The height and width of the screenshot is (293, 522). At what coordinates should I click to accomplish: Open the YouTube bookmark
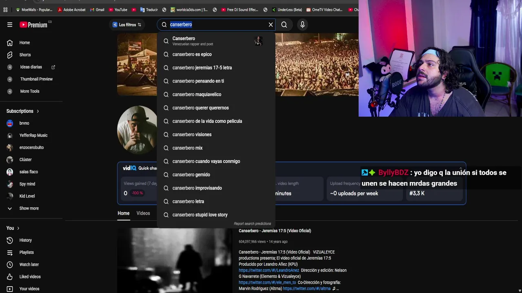click(x=118, y=10)
